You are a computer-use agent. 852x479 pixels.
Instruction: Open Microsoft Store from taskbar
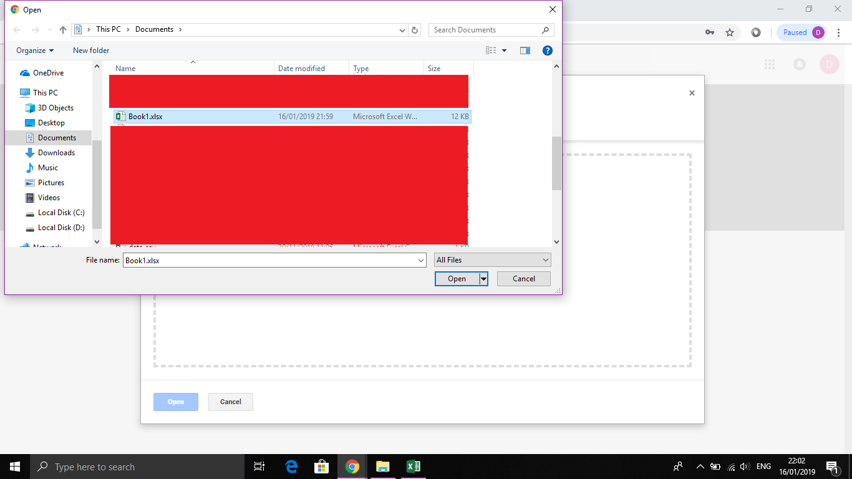tap(322, 467)
